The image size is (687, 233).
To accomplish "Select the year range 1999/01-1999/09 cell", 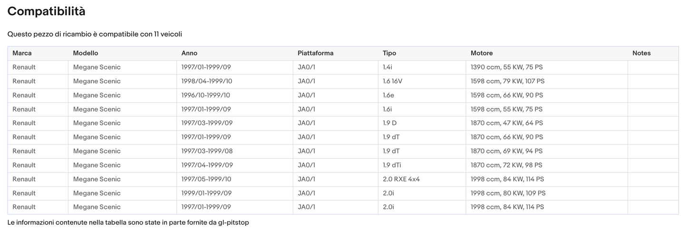I will tap(206, 193).
